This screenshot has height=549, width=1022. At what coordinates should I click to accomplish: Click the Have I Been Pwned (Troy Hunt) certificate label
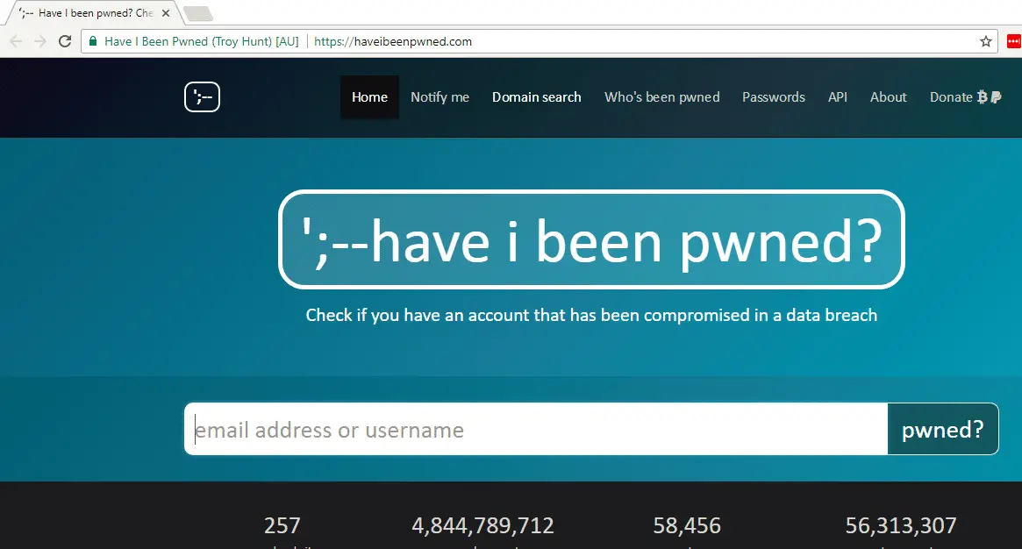pyautogui.click(x=202, y=42)
